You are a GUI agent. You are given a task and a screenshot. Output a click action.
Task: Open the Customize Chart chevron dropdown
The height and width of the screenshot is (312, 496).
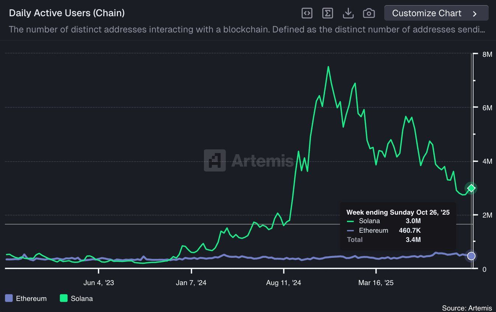pos(476,13)
